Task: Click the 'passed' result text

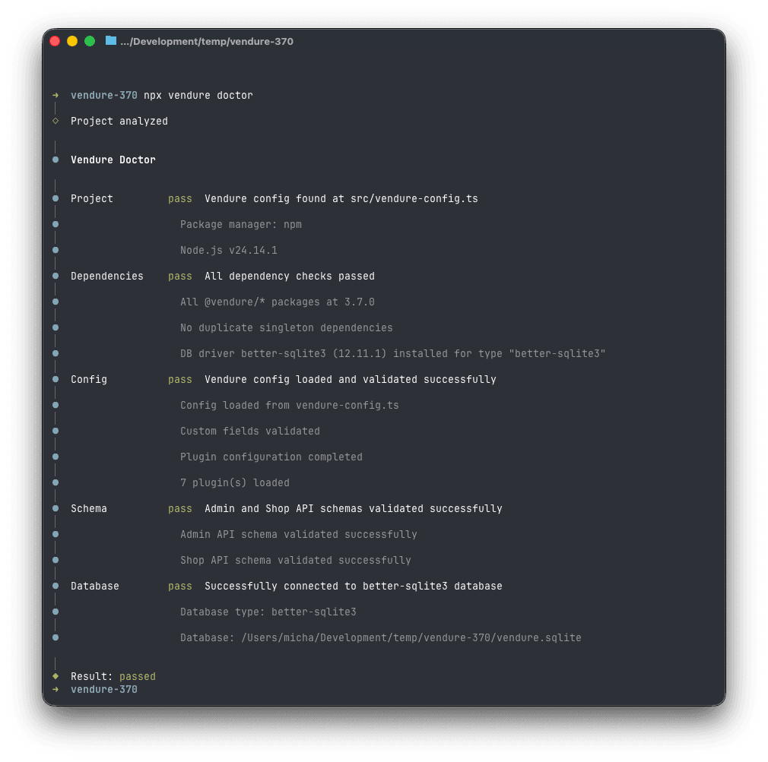Action: (138, 676)
